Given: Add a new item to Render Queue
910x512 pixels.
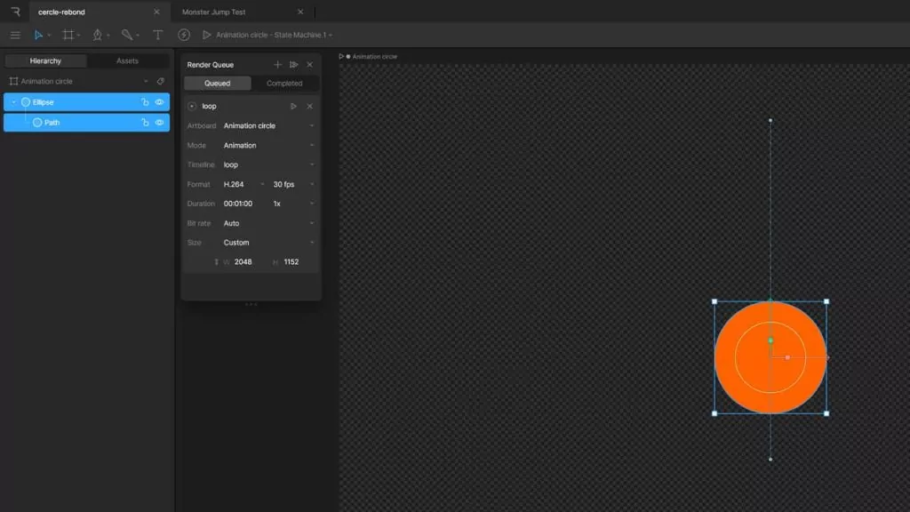Looking at the screenshot, I should pyautogui.click(x=277, y=64).
